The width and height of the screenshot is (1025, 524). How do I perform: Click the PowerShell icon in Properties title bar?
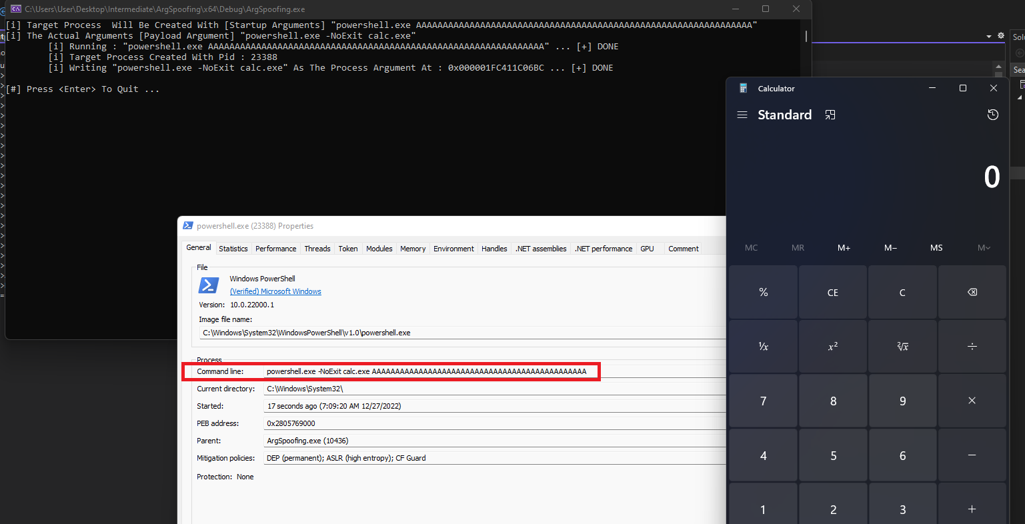188,226
